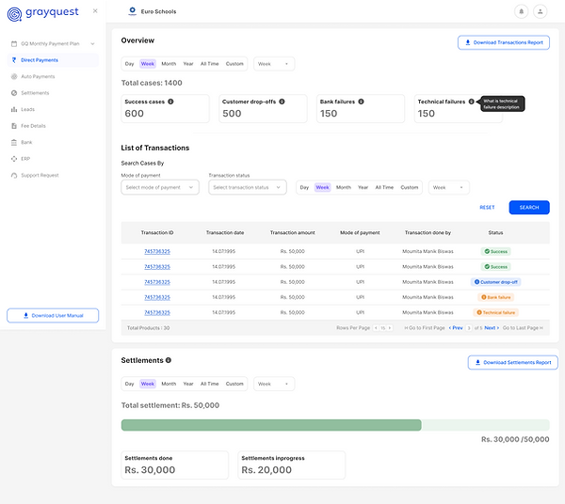
Task: Click info icon beside Customer drop-offs
Action: click(282, 102)
